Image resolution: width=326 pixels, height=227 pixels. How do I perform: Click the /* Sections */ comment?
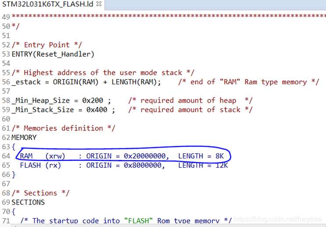pyautogui.click(x=40, y=193)
